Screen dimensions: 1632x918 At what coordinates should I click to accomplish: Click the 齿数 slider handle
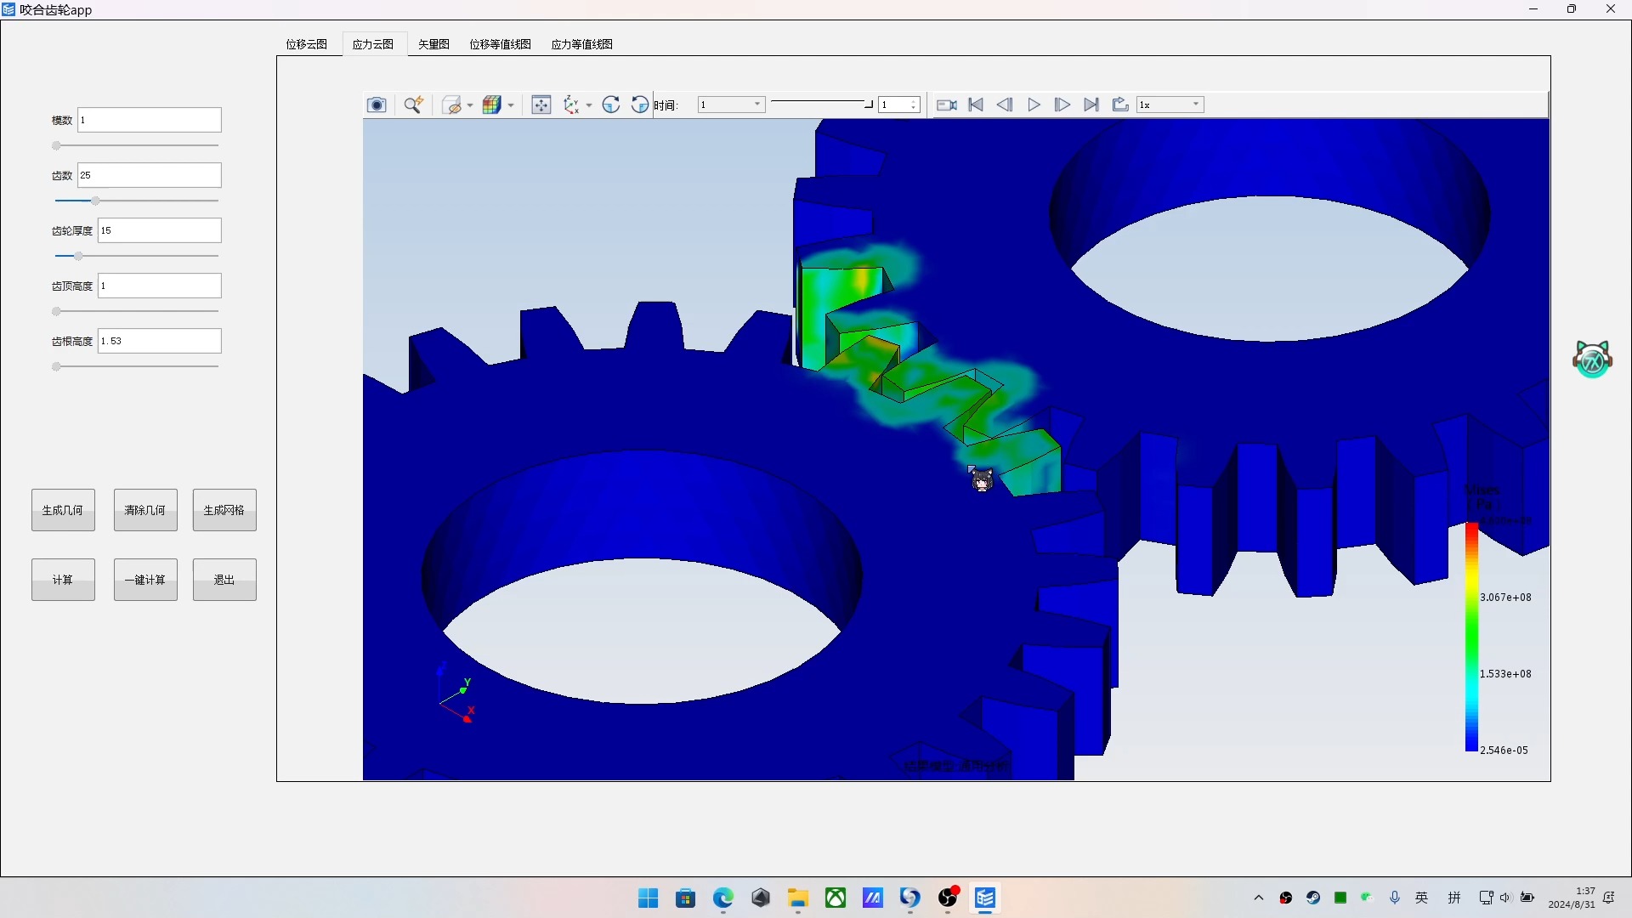coord(95,201)
